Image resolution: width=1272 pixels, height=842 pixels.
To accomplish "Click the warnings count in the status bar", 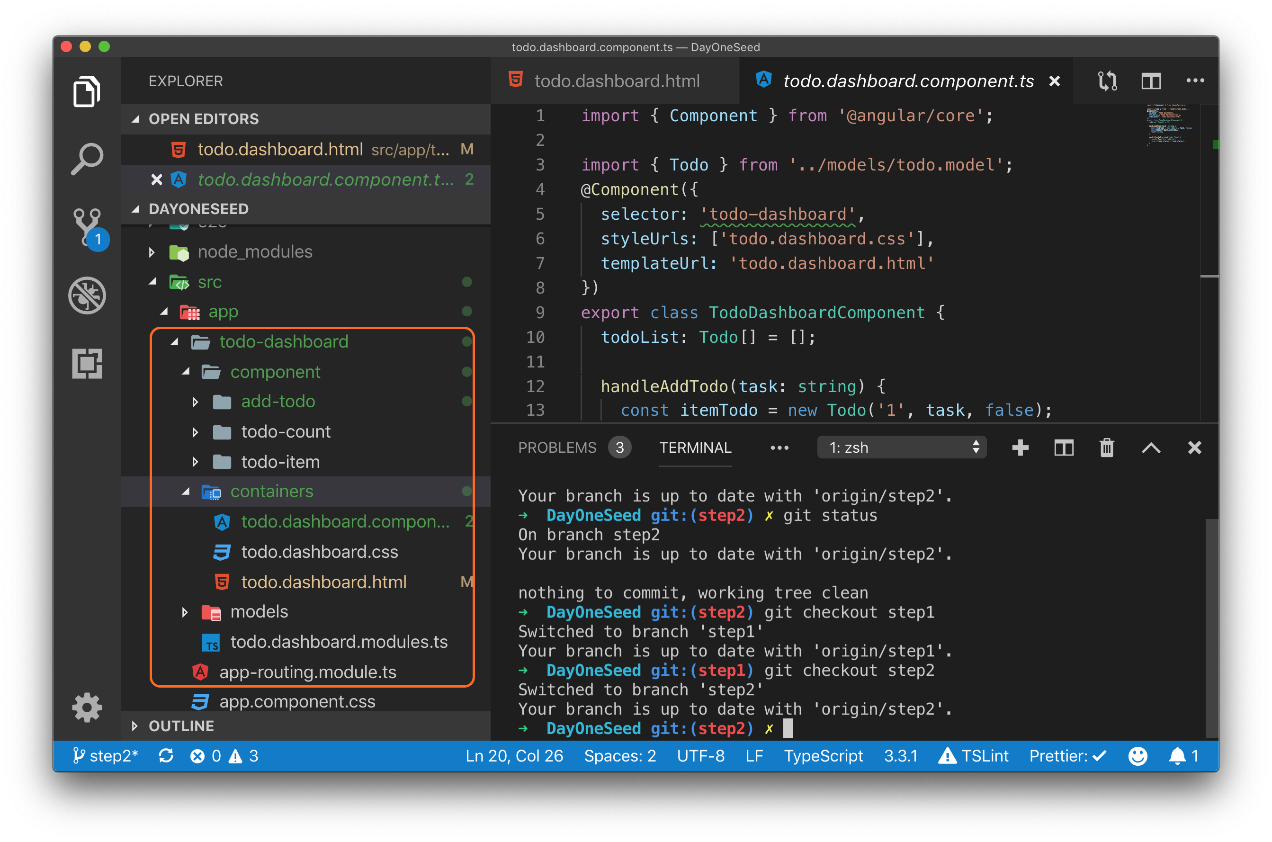I will [x=244, y=756].
